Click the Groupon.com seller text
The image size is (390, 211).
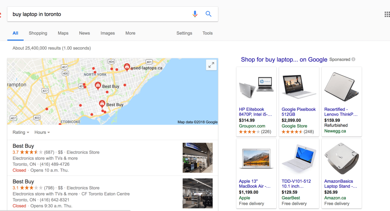252,126
